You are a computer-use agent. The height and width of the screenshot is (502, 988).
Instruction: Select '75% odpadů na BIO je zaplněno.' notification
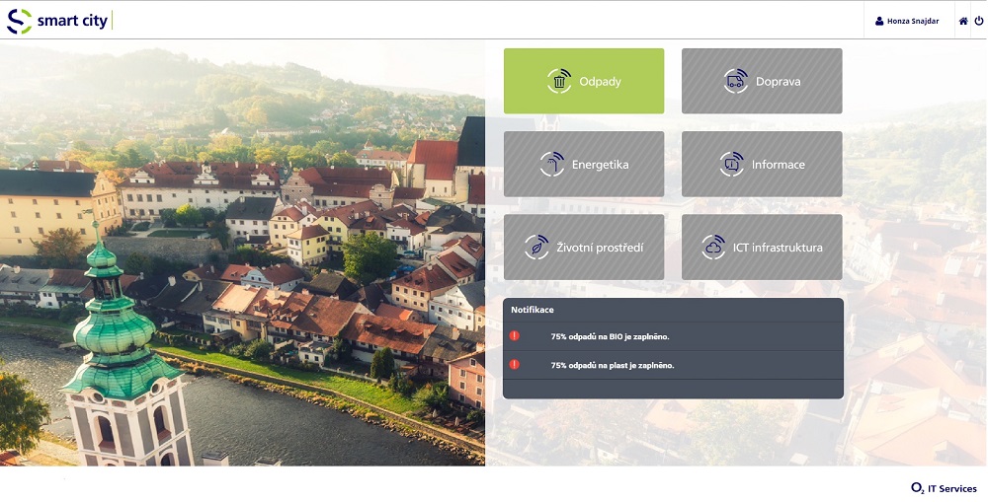click(673, 336)
